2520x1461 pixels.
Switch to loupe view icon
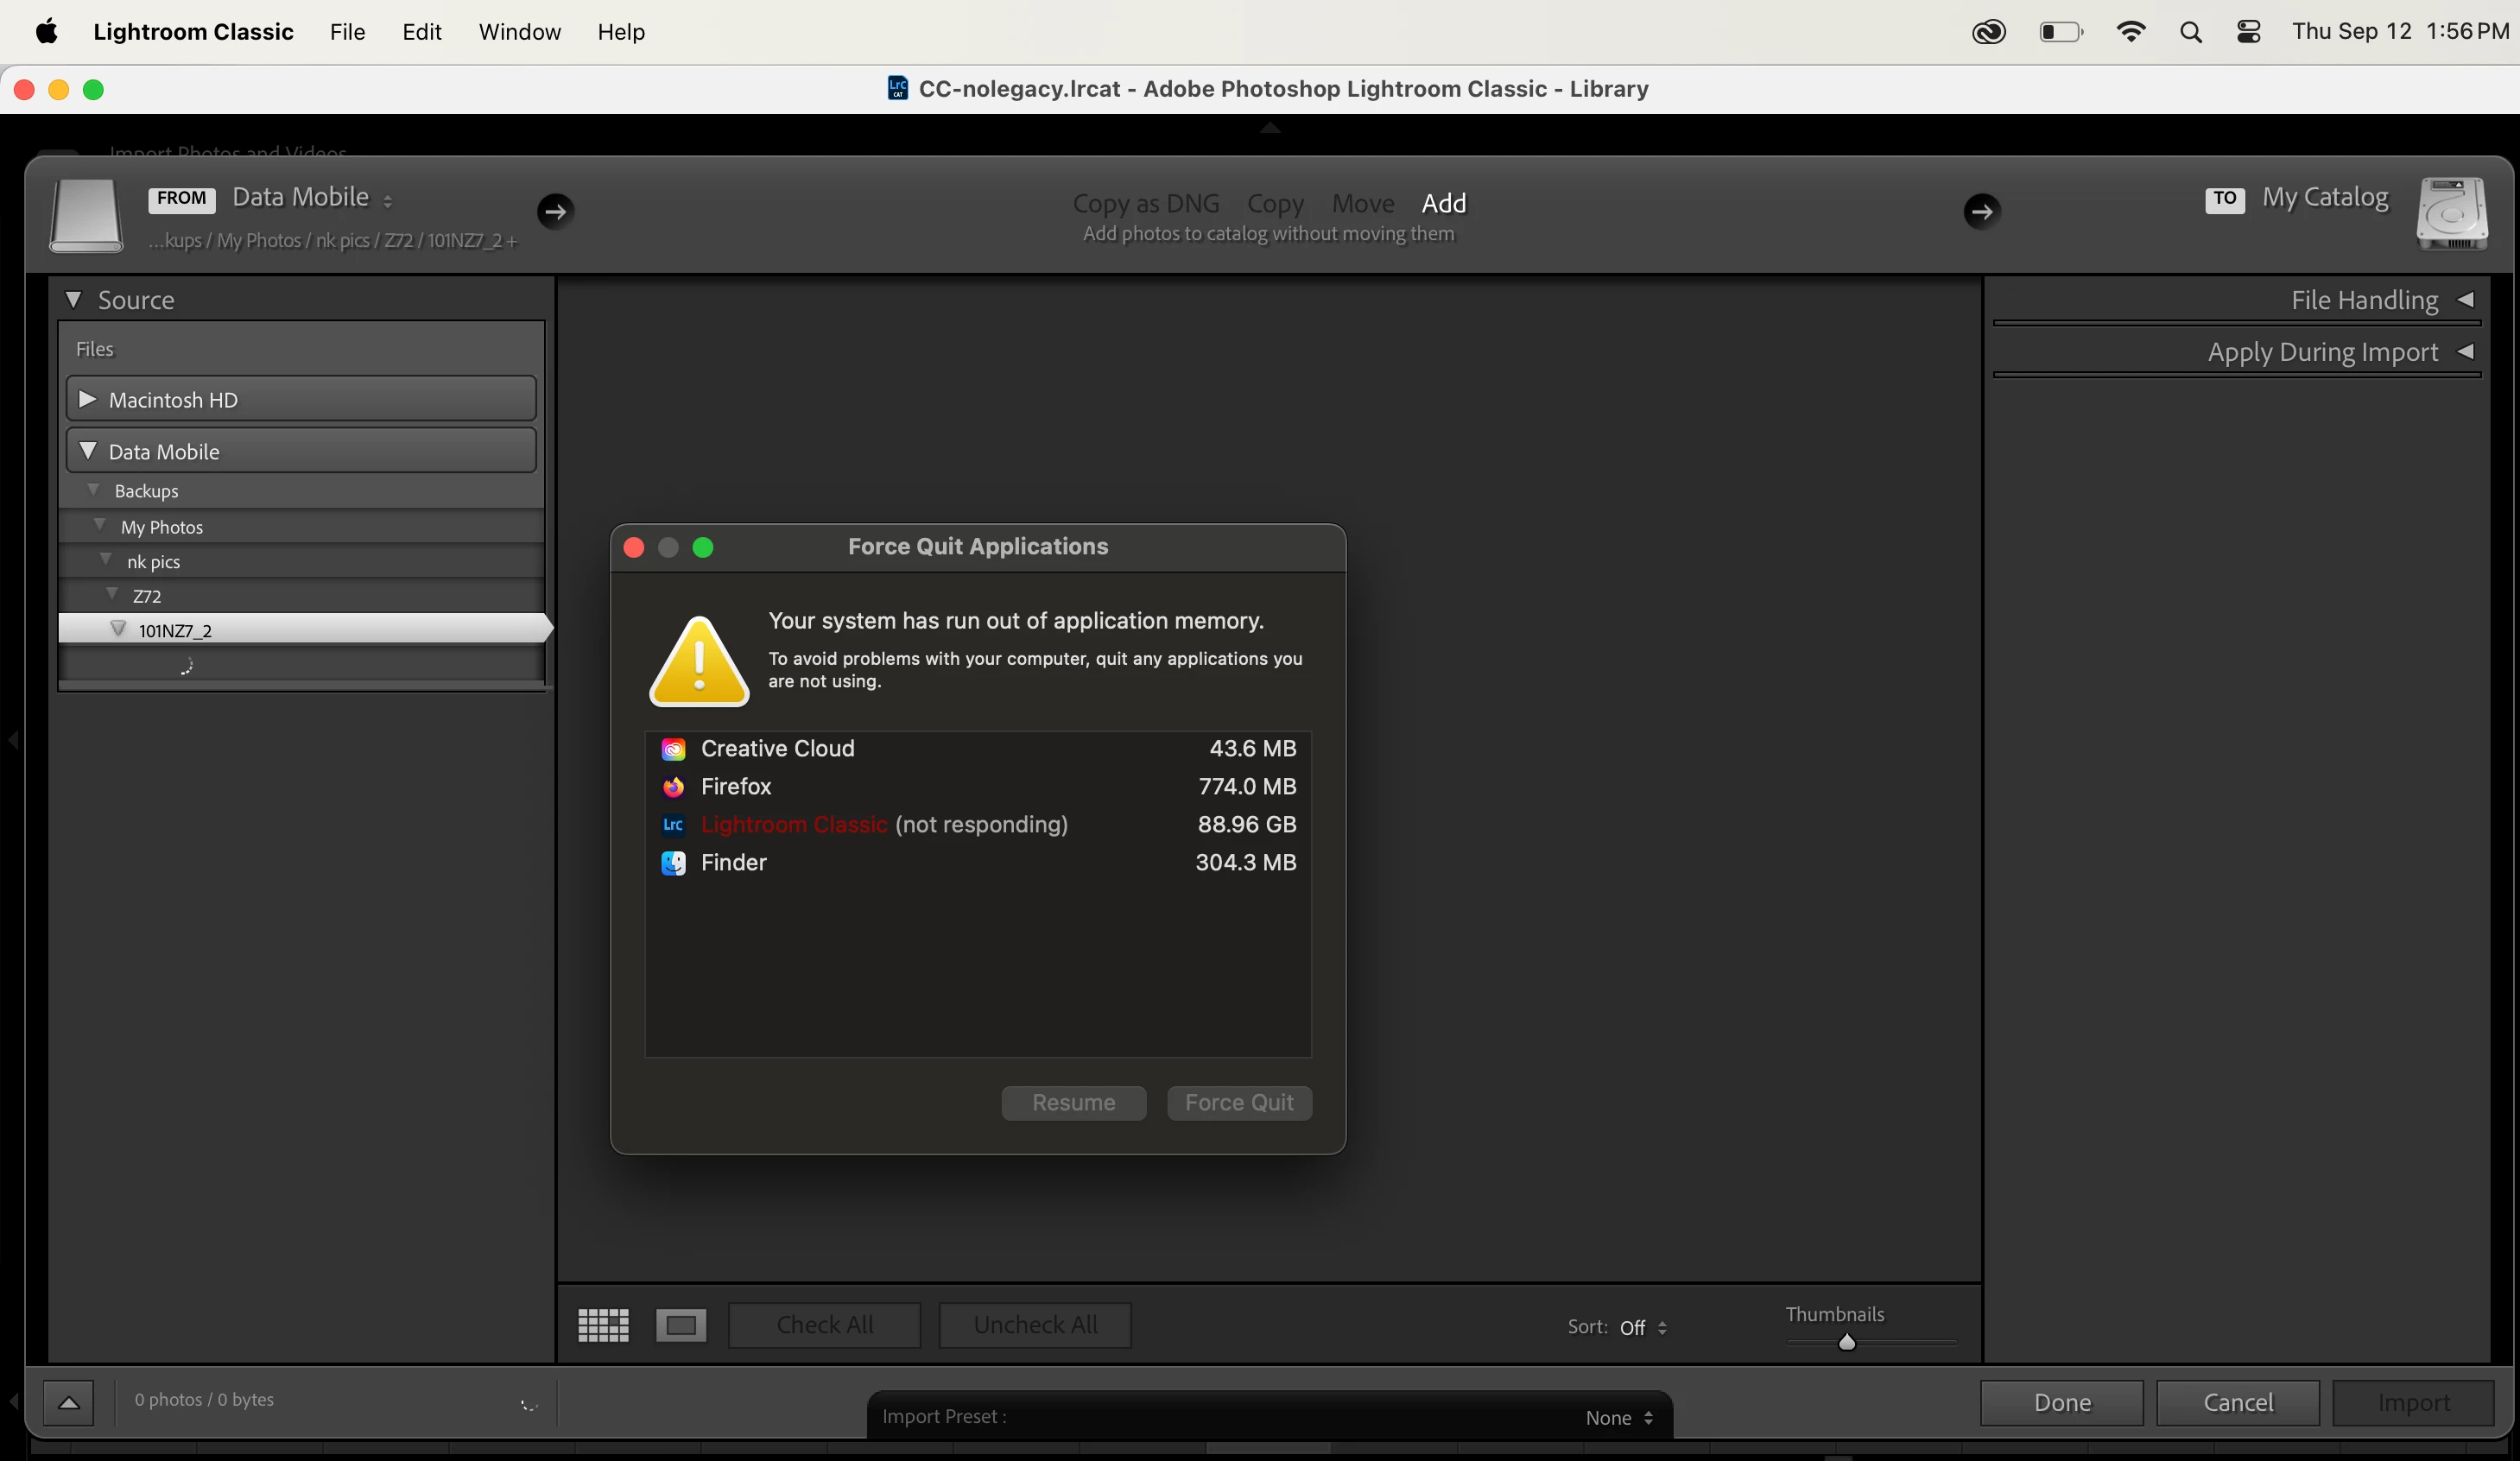pos(681,1325)
